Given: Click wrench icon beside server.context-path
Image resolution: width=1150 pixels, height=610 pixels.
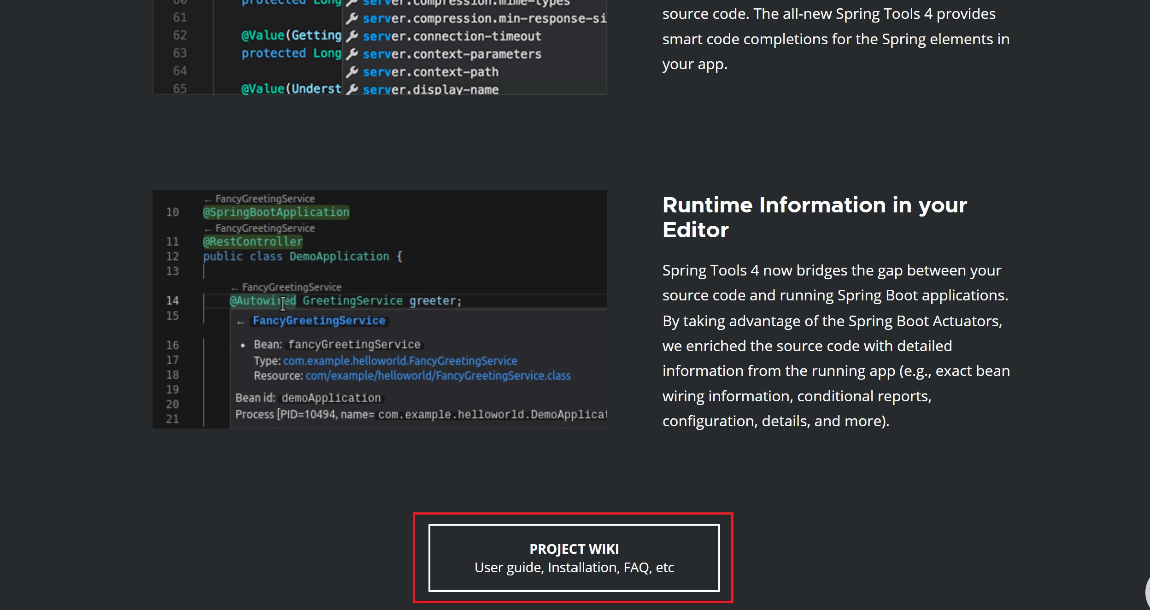Looking at the screenshot, I should coord(352,72).
